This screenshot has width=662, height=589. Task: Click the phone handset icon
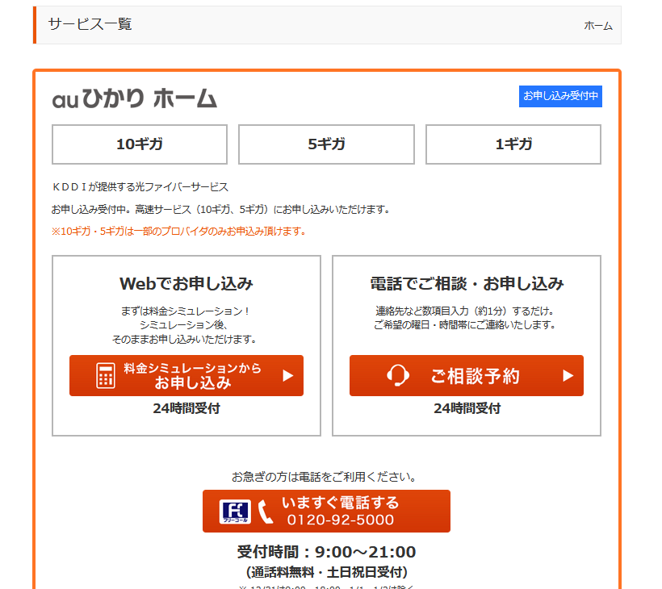[266, 512]
